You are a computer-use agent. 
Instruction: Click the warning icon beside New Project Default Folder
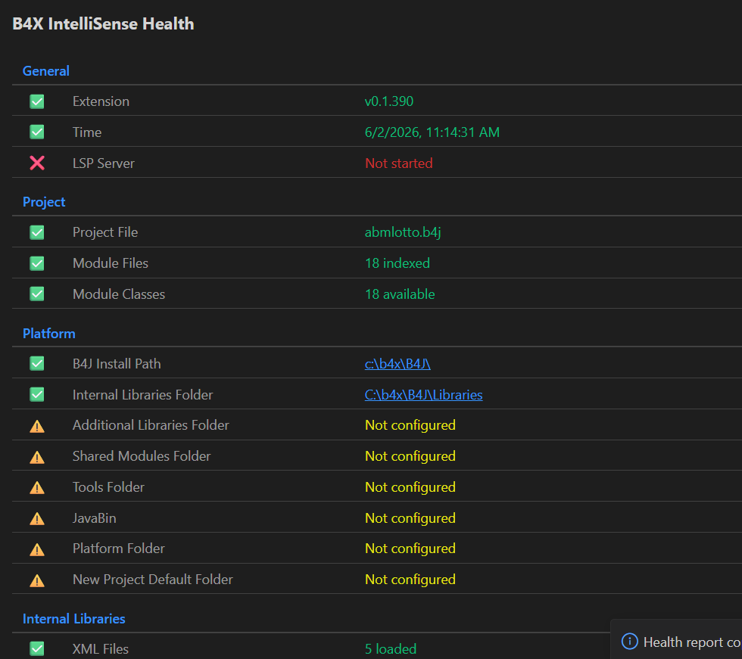tap(37, 580)
